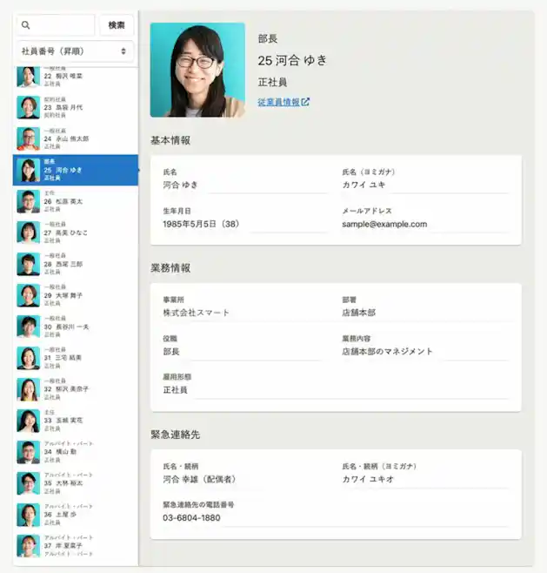The image size is (547, 573).
Task: Click the 河合 ゆき value under 氏名
Action: pos(180,185)
